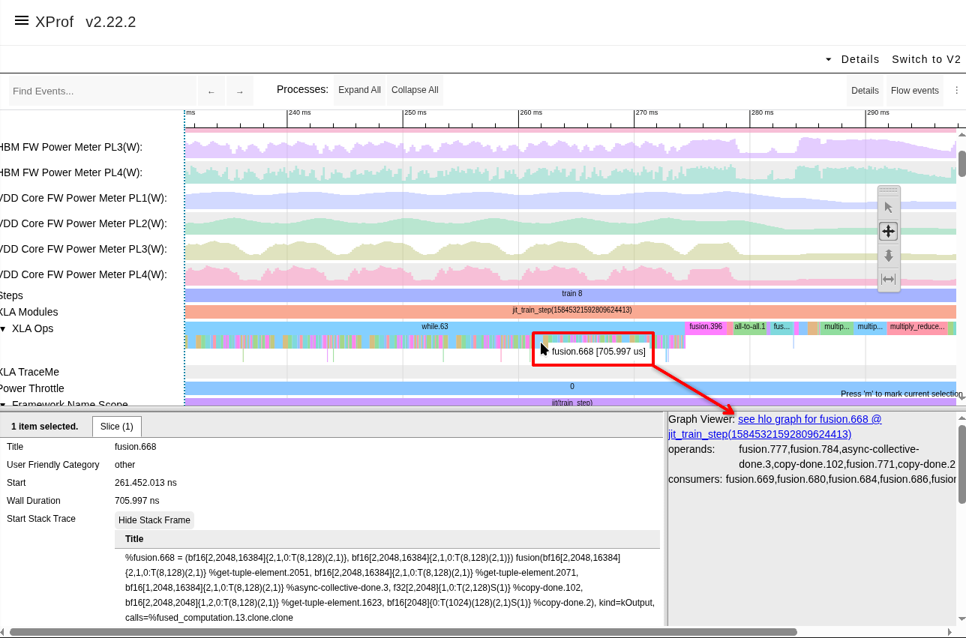This screenshot has width=966, height=638.
Task: Toggle the Details panel button
Action: [865, 90]
